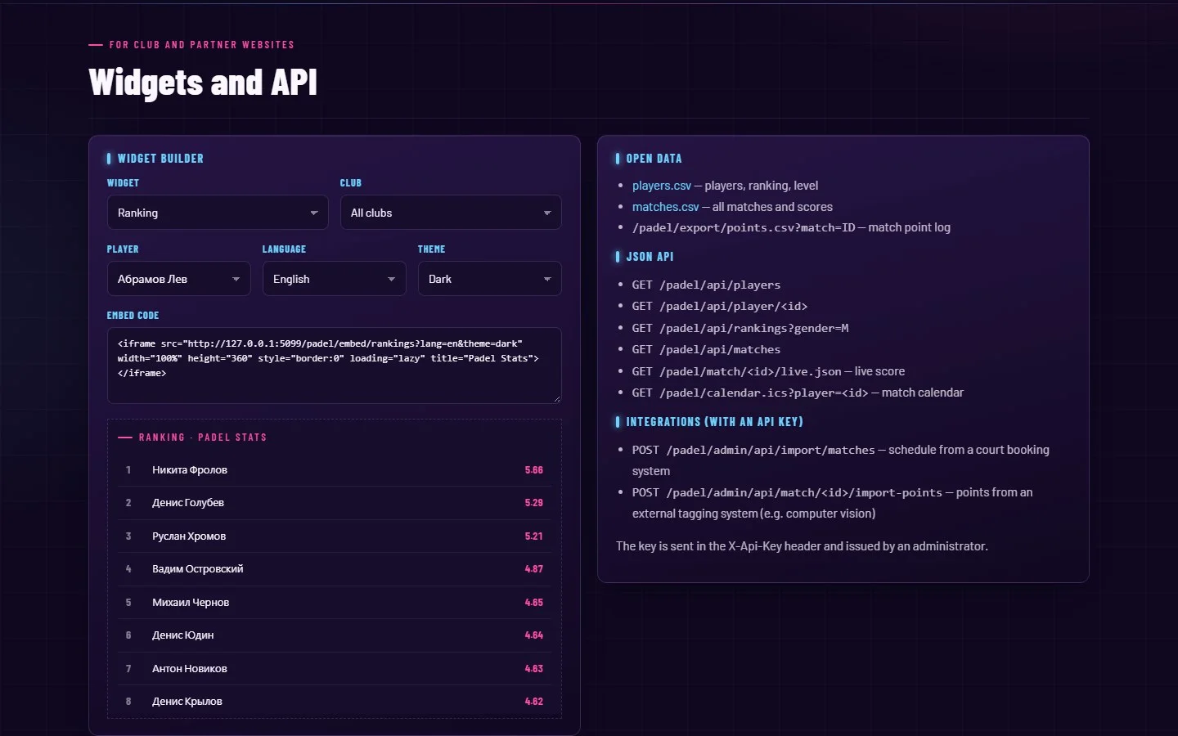Select ranking row Антон Новиков
Screen dimensions: 1178x736
coord(335,669)
